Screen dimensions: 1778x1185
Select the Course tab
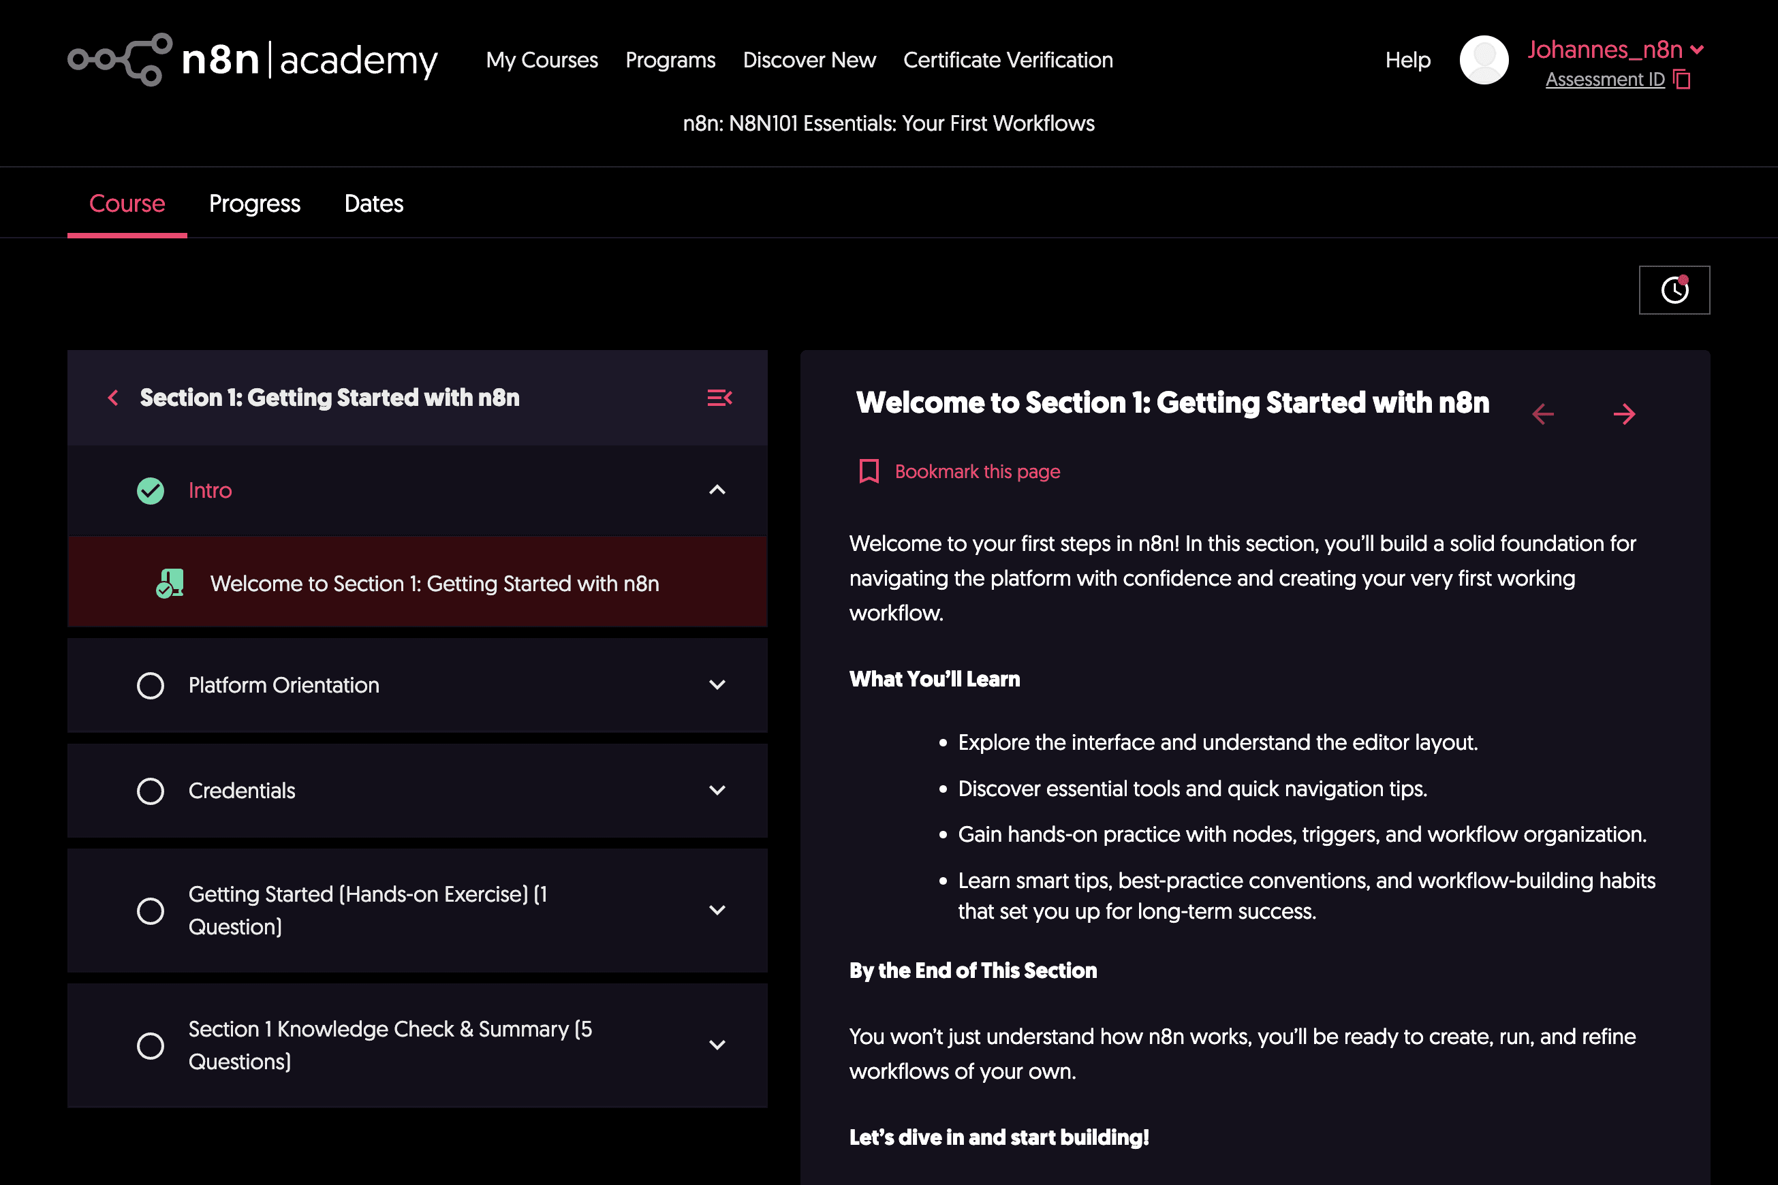click(x=127, y=204)
